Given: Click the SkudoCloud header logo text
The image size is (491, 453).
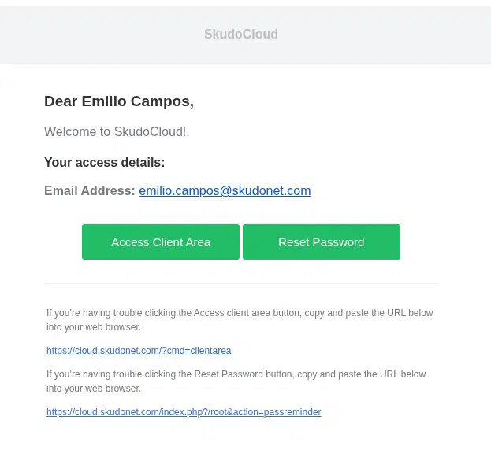Looking at the screenshot, I should pos(241,34).
